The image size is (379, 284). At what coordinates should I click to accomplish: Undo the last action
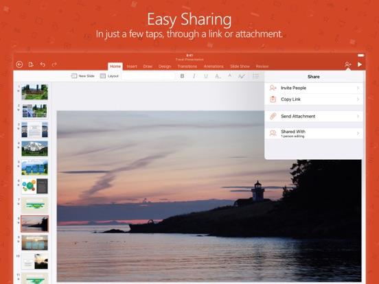pyautogui.click(x=43, y=64)
